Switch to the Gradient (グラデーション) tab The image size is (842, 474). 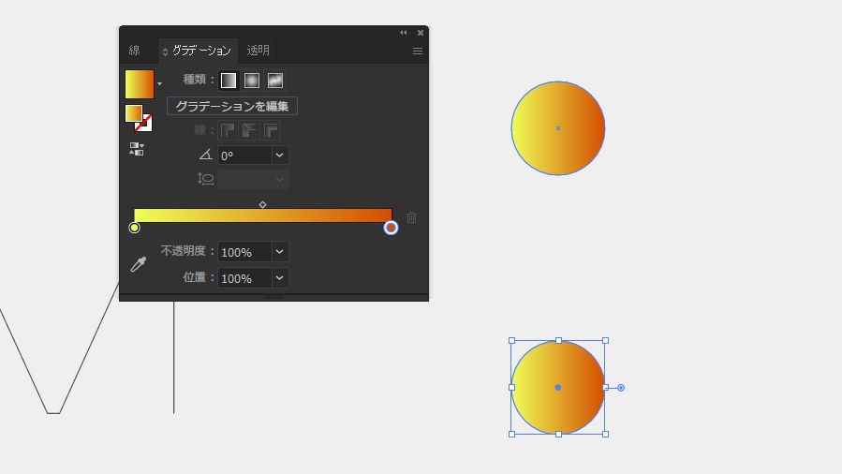[x=202, y=51]
